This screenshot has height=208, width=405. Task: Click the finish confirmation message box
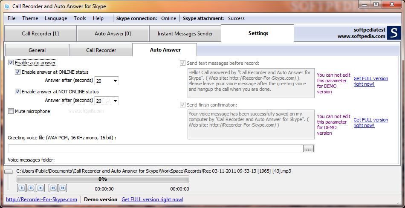(251, 124)
